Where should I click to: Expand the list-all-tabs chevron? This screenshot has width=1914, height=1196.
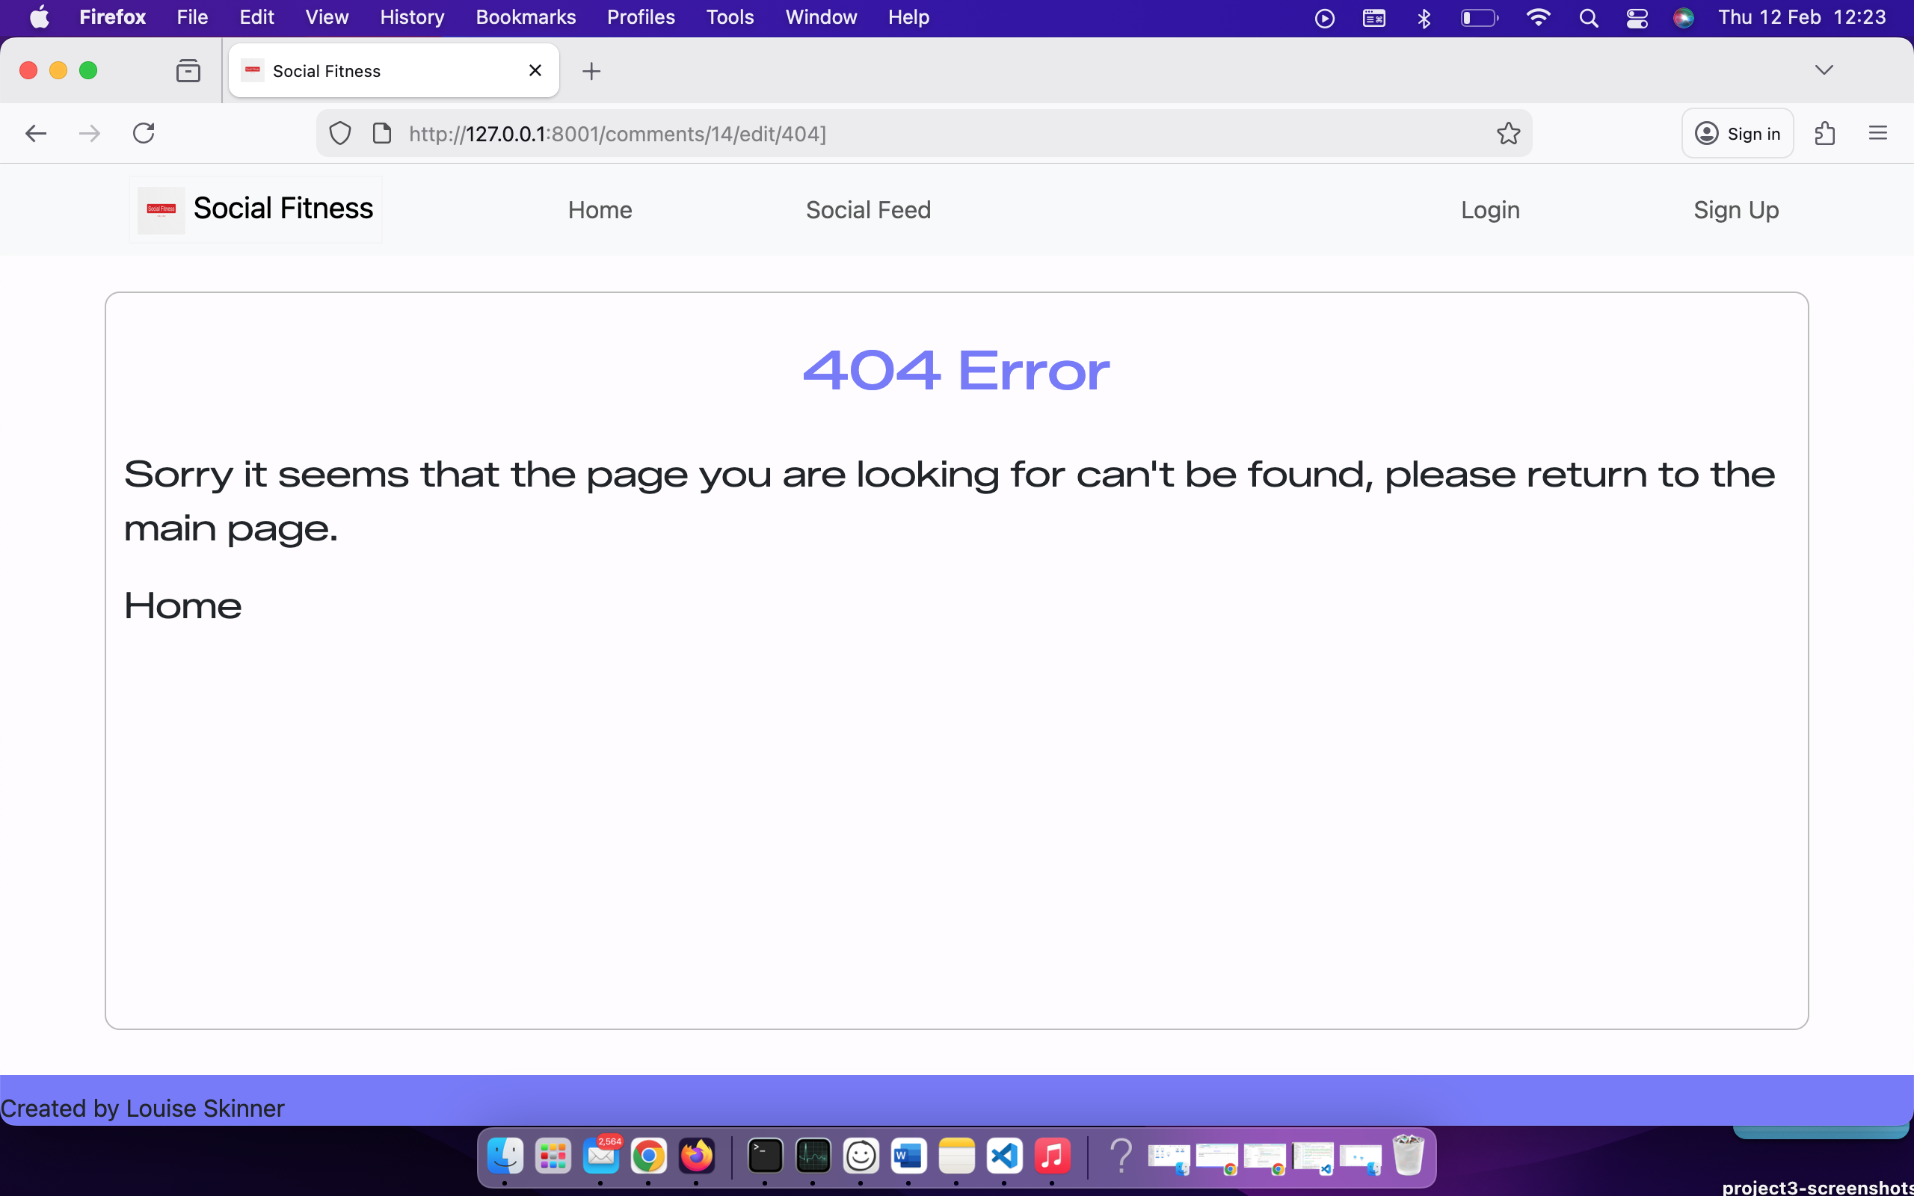[x=1826, y=70]
